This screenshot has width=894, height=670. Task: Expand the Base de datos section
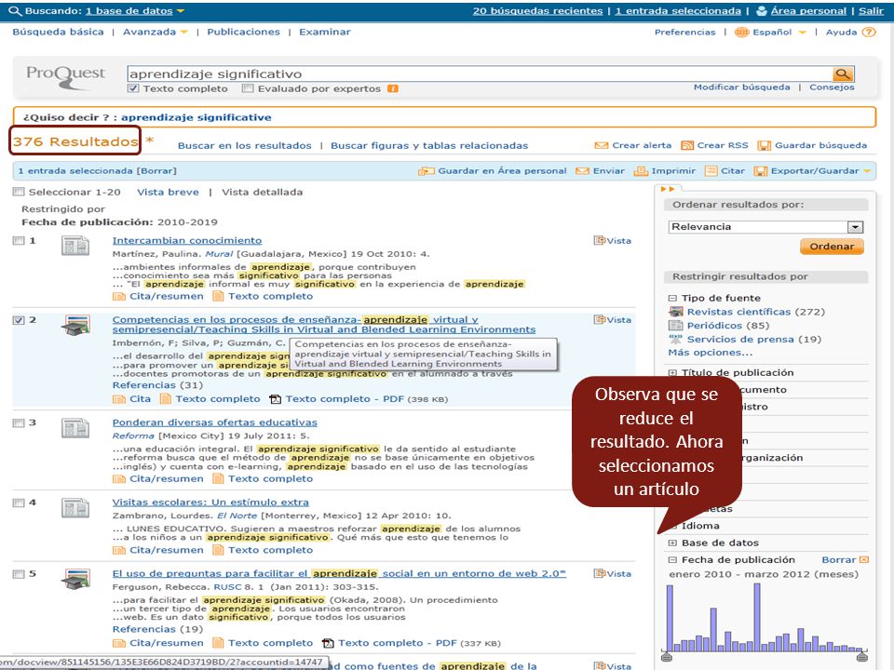tap(672, 543)
